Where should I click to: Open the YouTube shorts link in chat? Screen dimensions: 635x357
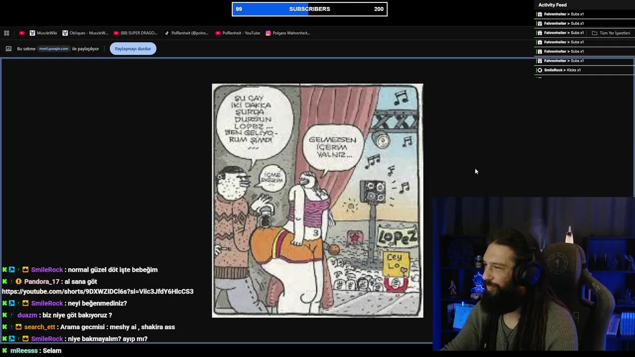point(98,292)
